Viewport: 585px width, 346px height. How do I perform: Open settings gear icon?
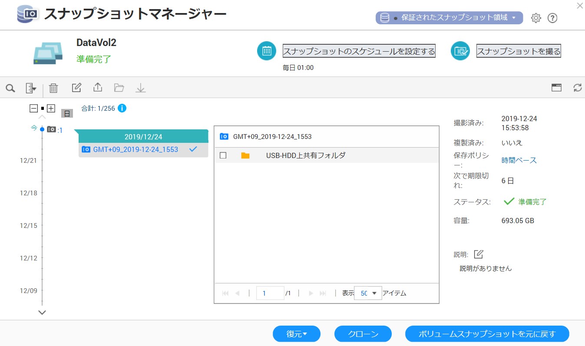pyautogui.click(x=536, y=18)
